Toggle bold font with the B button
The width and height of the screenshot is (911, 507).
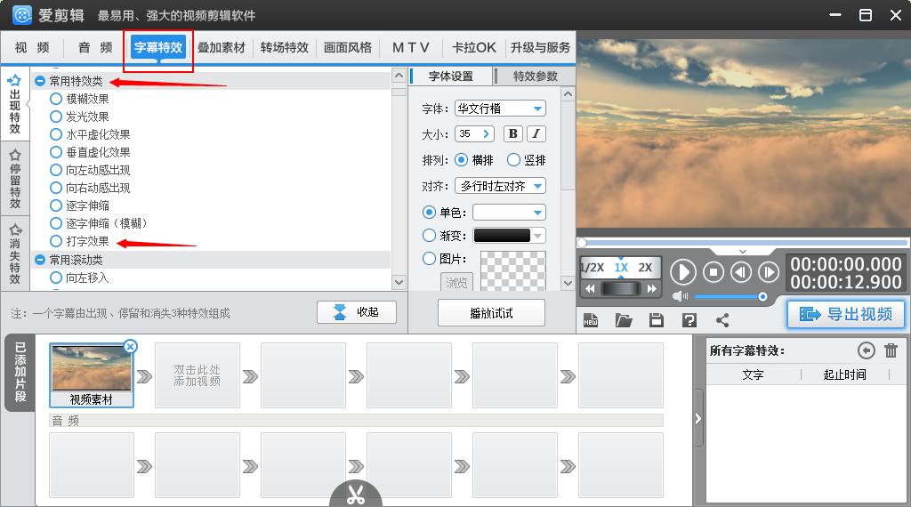[513, 133]
